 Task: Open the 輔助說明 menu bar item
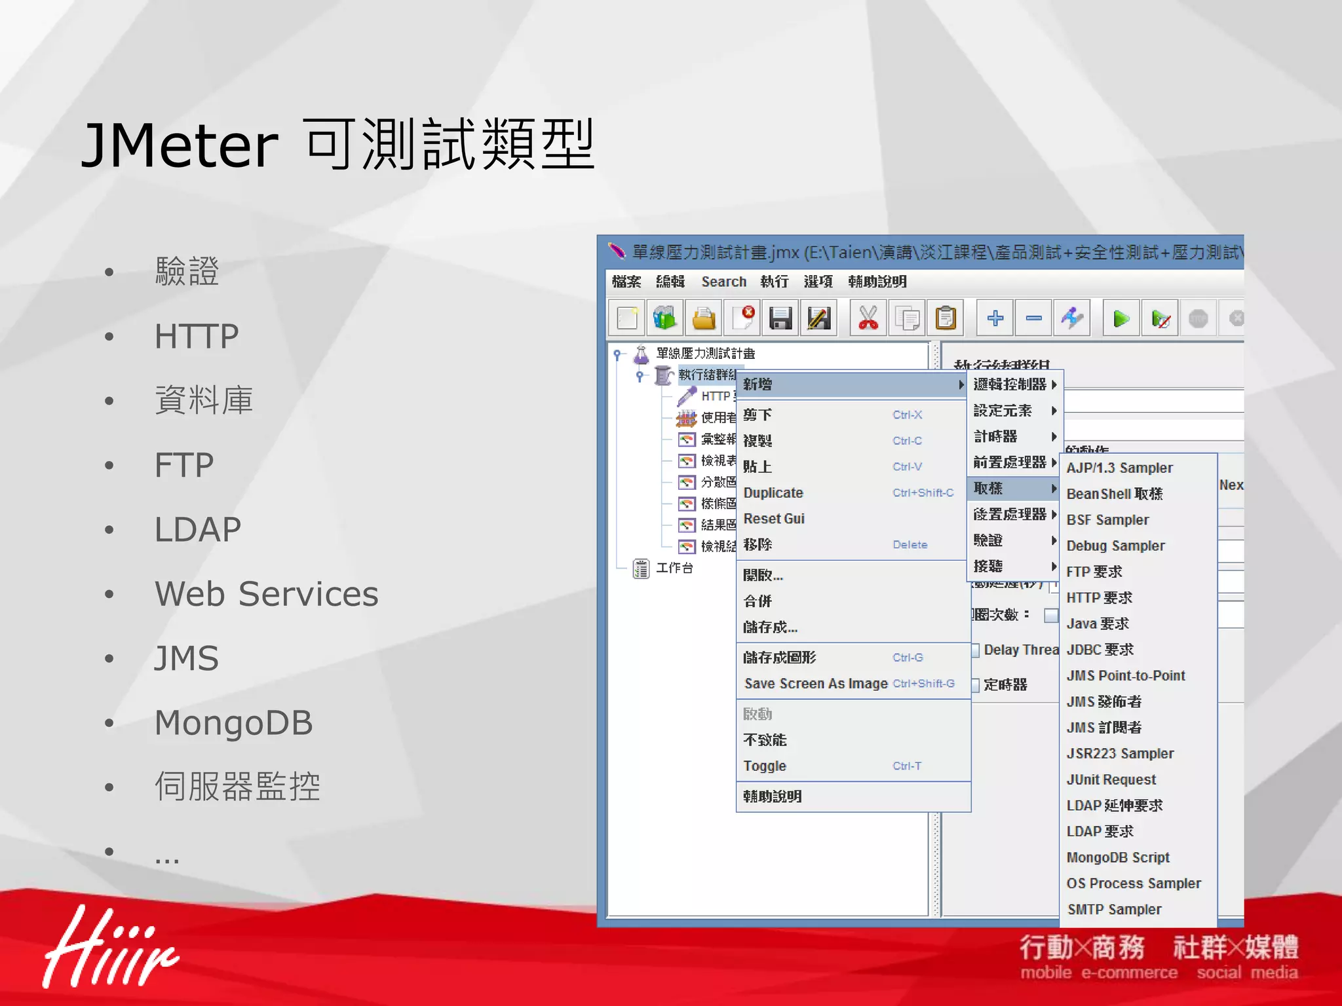[877, 282]
